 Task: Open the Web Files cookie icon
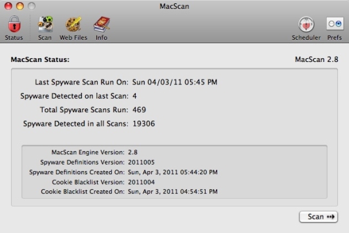(x=73, y=25)
